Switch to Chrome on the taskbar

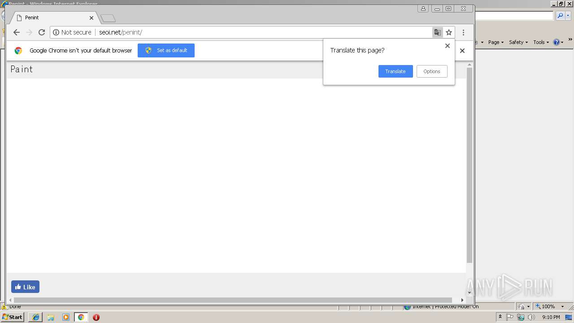[x=81, y=317]
